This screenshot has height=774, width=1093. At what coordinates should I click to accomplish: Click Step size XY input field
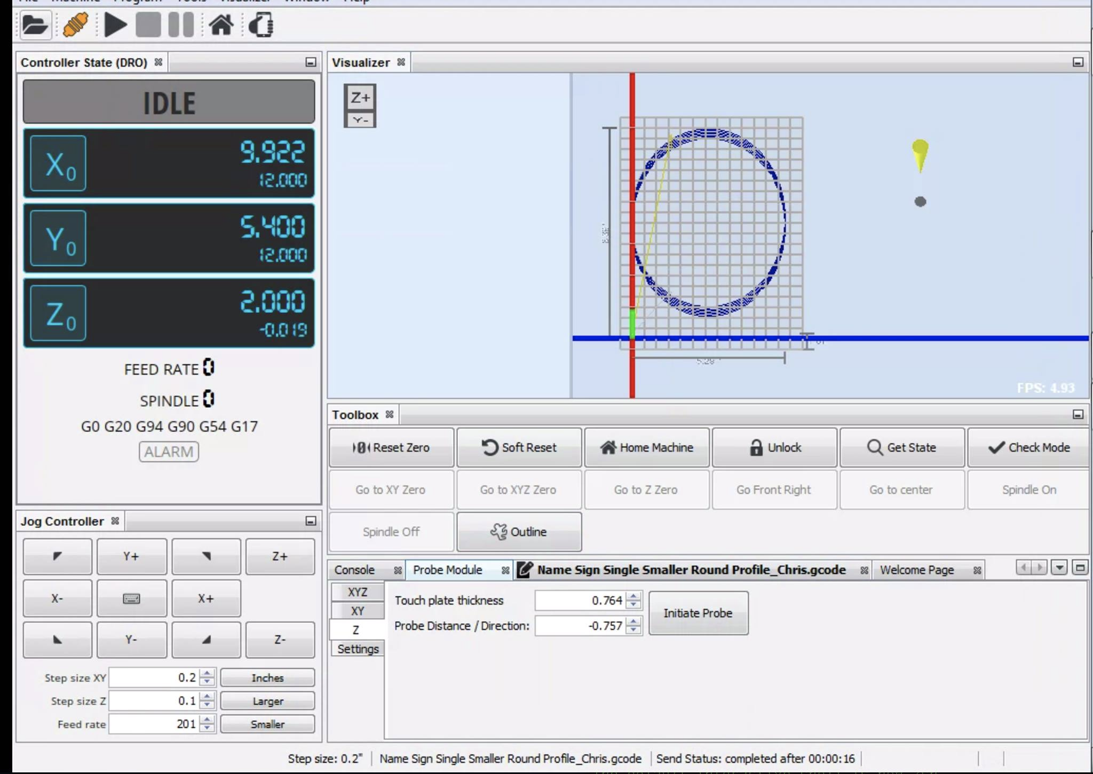pyautogui.click(x=154, y=678)
